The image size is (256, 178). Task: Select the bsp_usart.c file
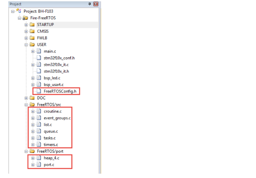pos(54,85)
